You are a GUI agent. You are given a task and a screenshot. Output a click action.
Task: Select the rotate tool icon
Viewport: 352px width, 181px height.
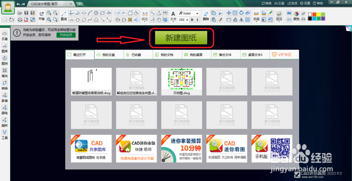241,13
